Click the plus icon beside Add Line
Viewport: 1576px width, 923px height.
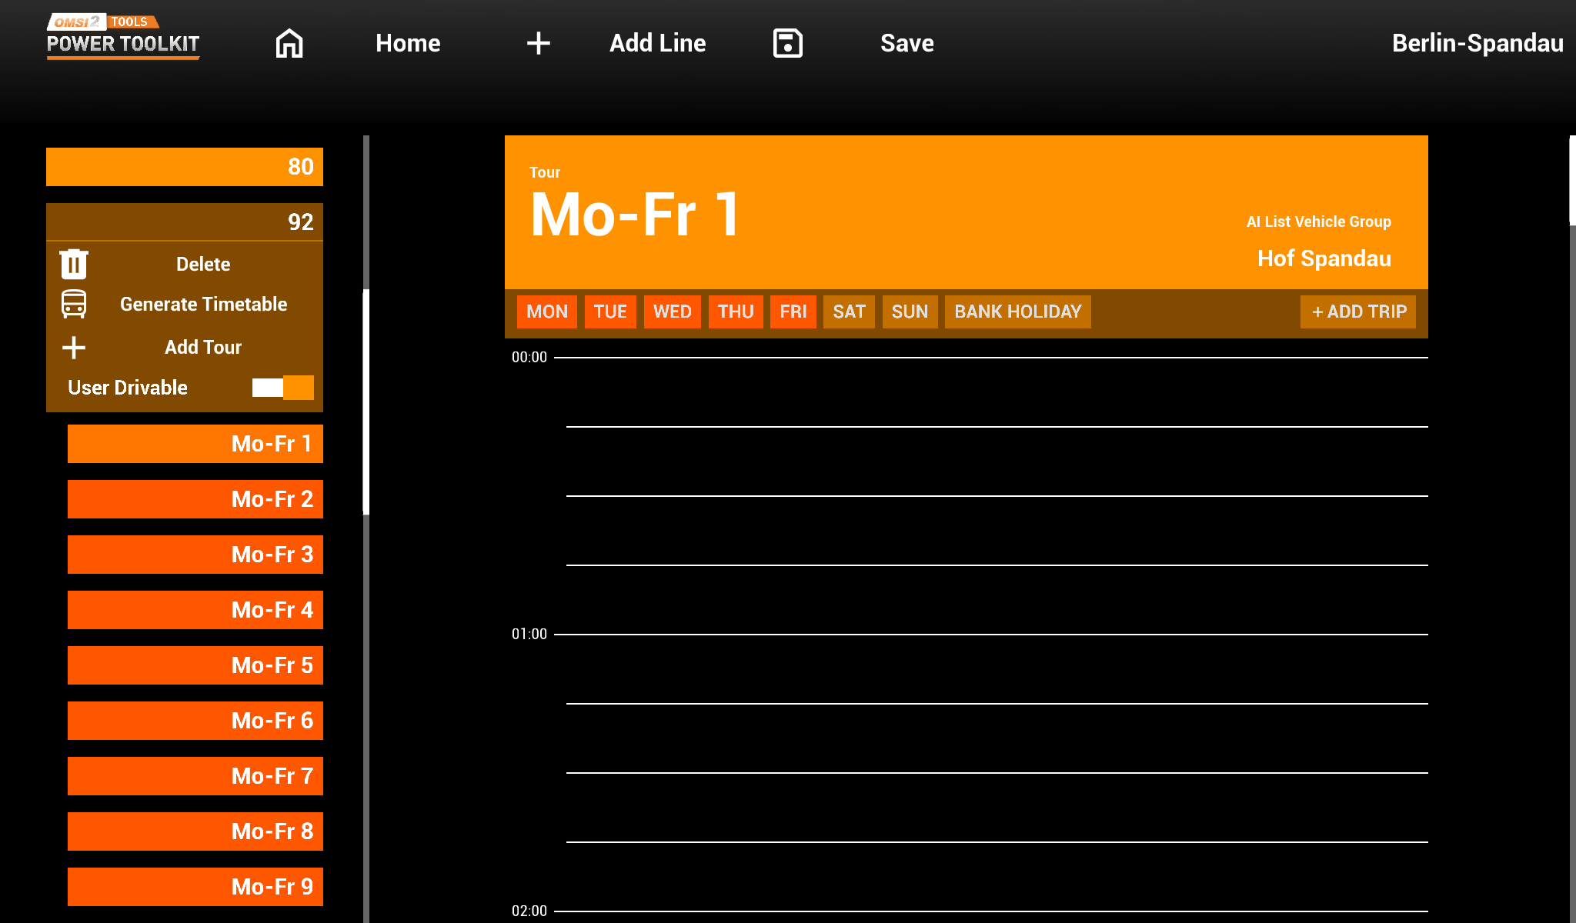click(x=538, y=43)
